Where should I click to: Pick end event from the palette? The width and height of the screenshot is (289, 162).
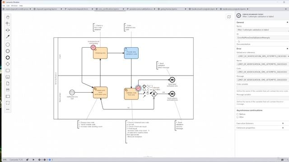click(x=8, y=58)
